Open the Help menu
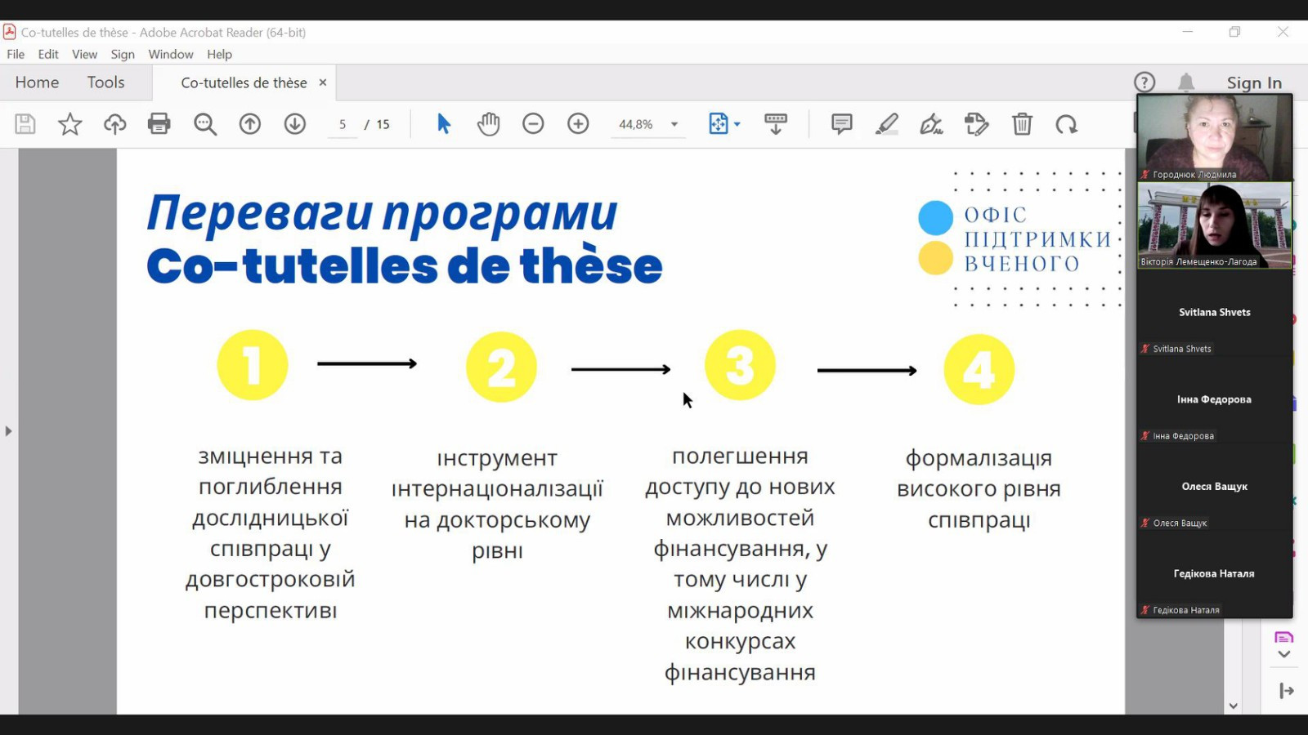The width and height of the screenshot is (1308, 735). 219,54
